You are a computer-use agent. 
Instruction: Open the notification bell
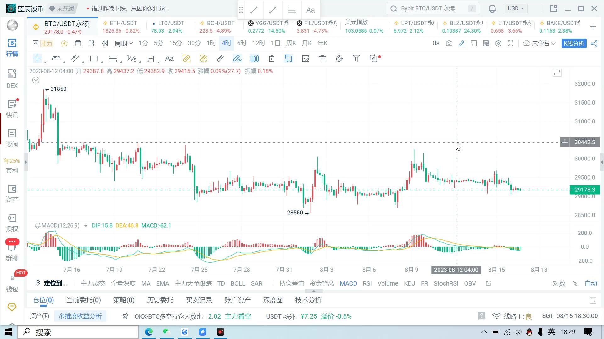[492, 9]
